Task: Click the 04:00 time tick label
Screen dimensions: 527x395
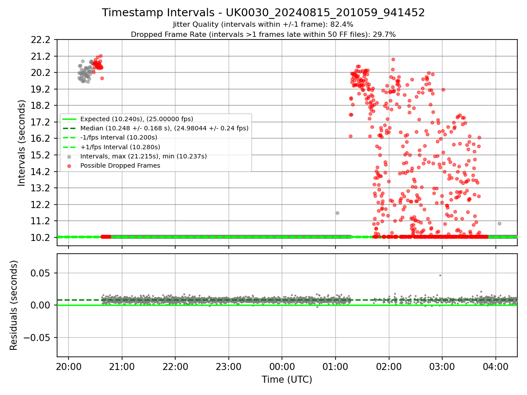Action: click(496, 367)
